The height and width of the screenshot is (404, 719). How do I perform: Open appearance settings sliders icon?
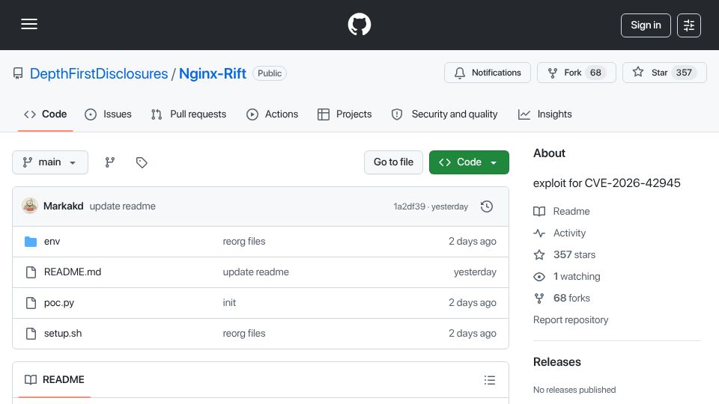pos(689,25)
